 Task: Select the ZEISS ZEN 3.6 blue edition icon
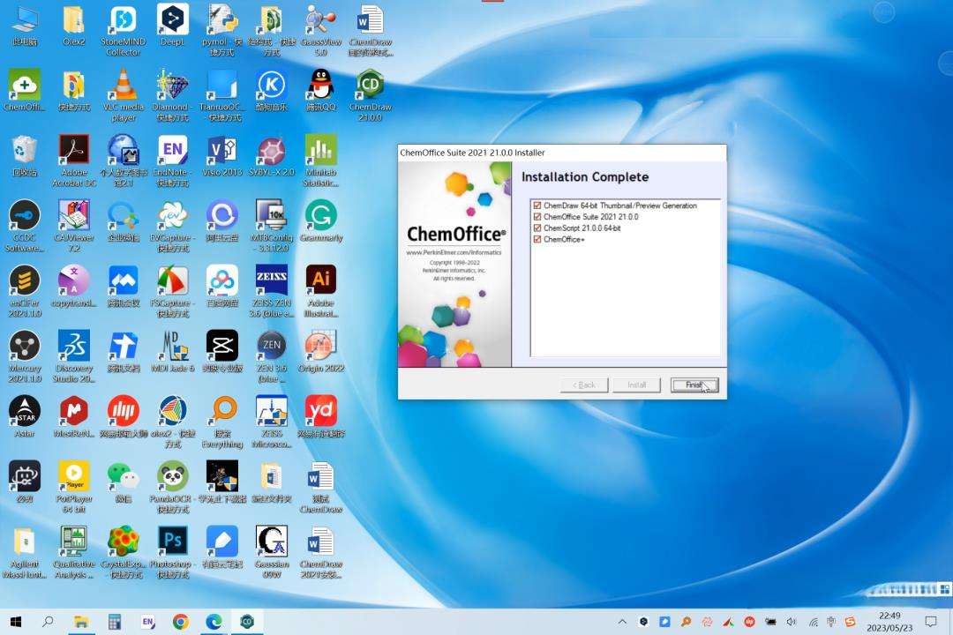point(272,290)
